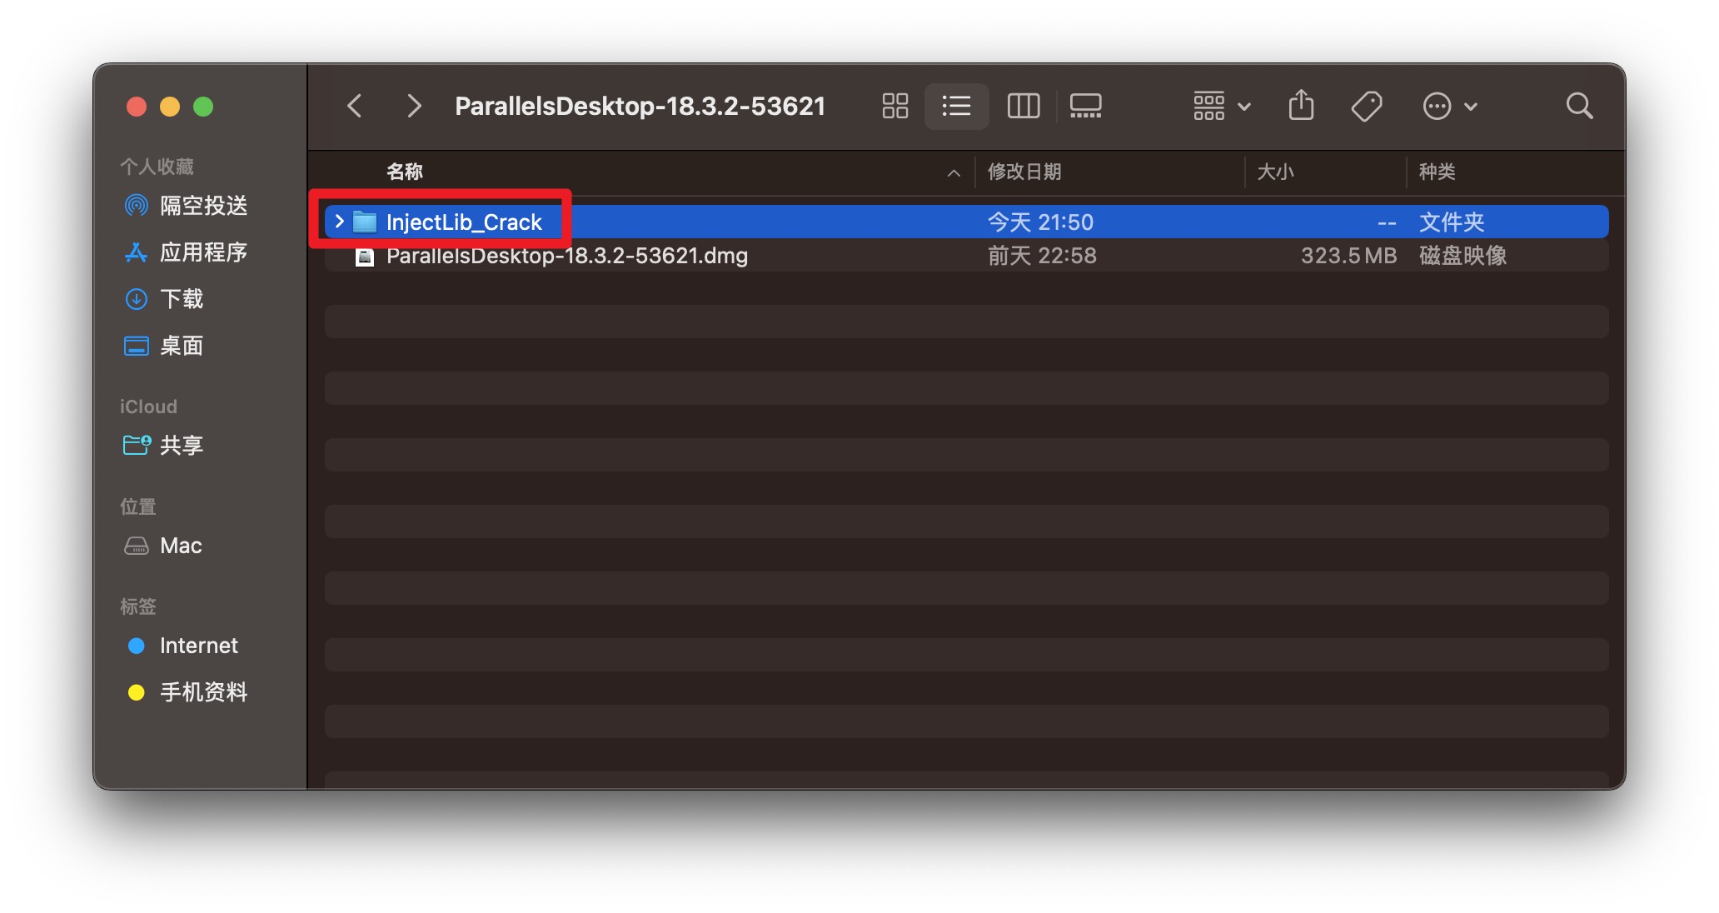The image size is (1719, 913).
Task: Go forward with the right arrow
Action: [413, 106]
